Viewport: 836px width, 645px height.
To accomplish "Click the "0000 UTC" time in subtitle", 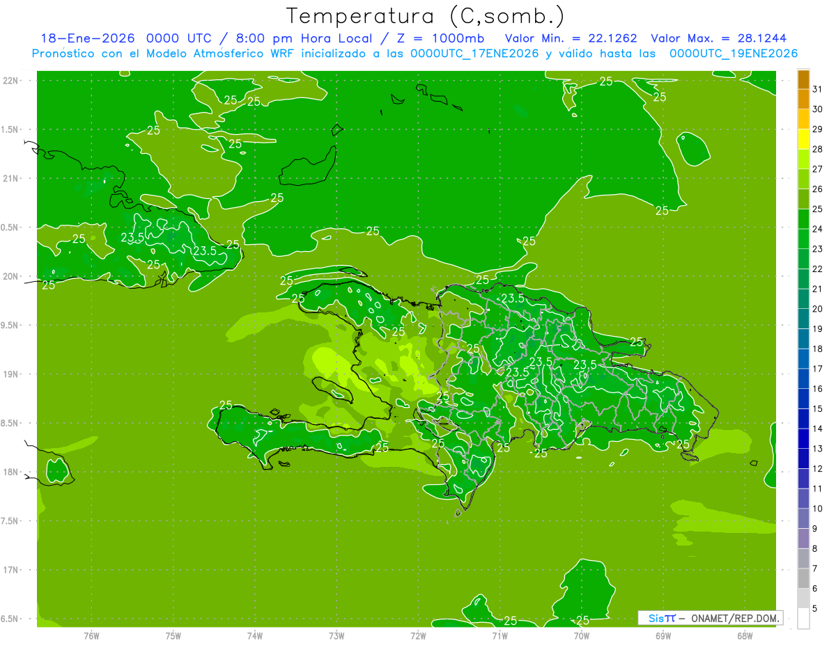I will click(179, 38).
